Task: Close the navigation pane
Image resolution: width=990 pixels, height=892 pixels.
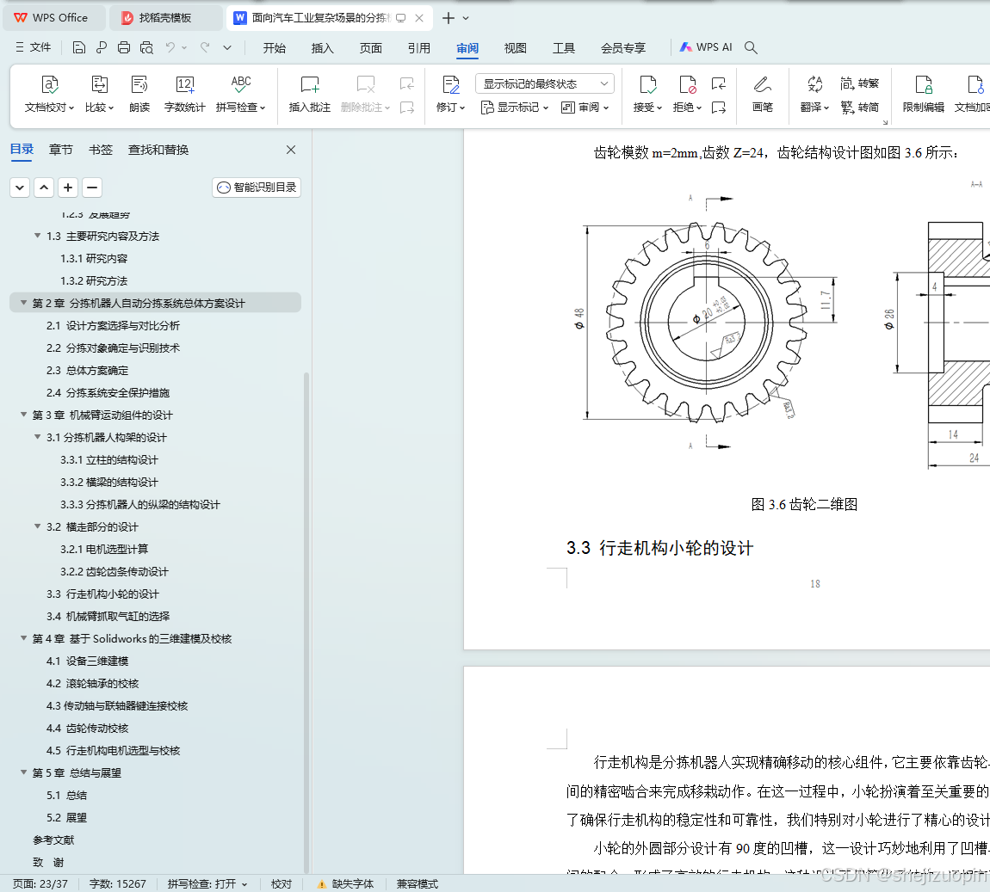Action: pos(290,150)
